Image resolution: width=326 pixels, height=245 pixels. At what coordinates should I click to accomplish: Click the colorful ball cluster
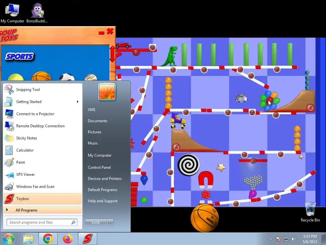tap(270, 100)
